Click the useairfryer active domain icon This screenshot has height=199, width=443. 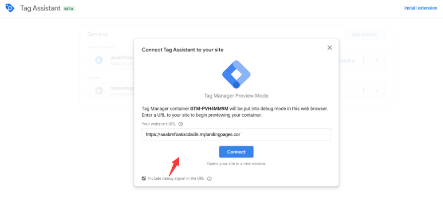click(99, 60)
